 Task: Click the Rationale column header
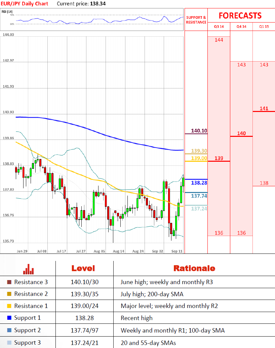194,268
